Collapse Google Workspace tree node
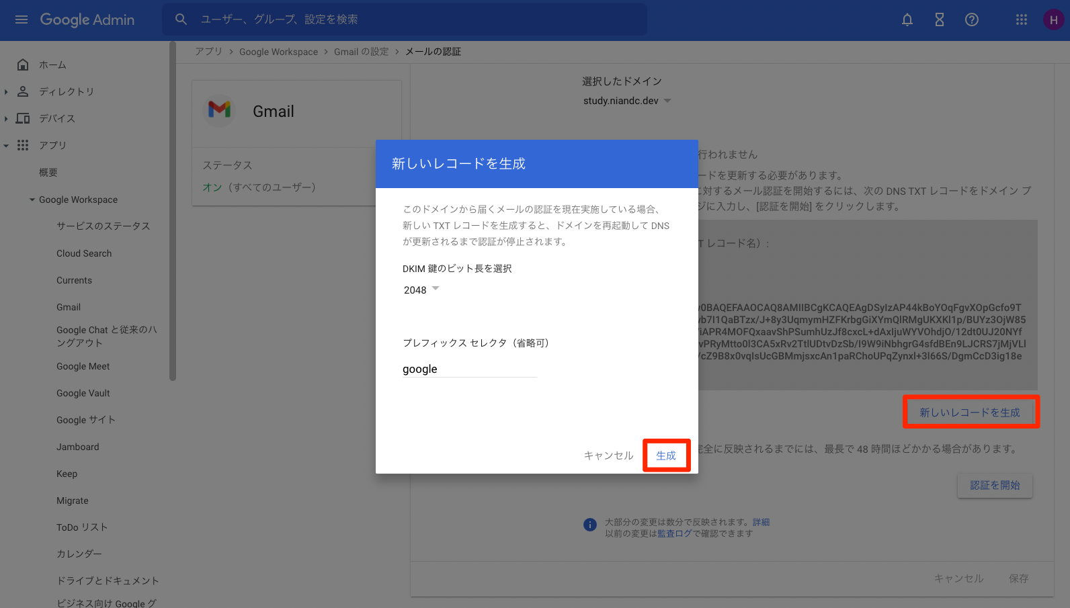Image resolution: width=1070 pixels, height=608 pixels. (32, 200)
